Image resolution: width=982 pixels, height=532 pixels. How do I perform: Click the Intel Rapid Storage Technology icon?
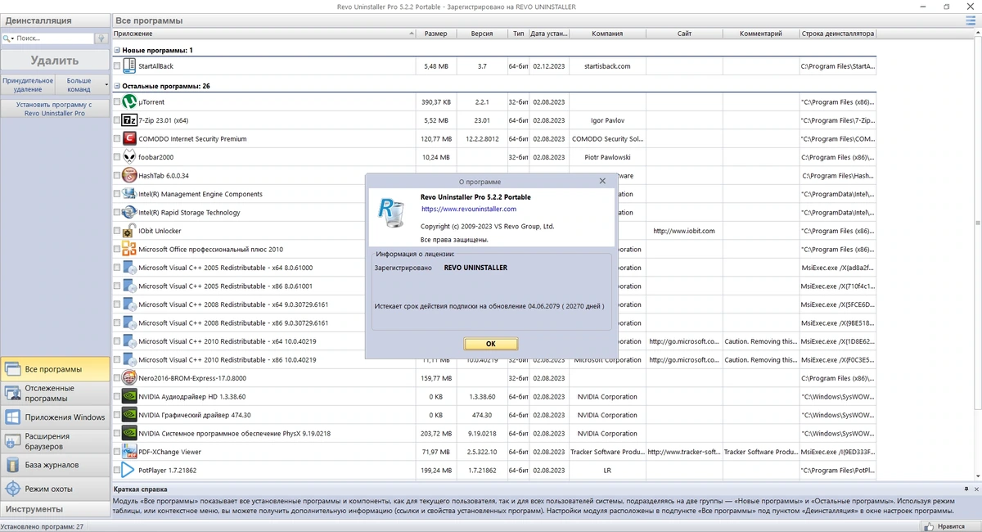pos(128,213)
